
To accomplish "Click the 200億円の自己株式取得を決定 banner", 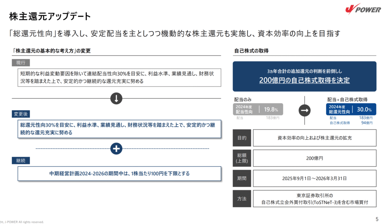I will (x=304, y=76).
